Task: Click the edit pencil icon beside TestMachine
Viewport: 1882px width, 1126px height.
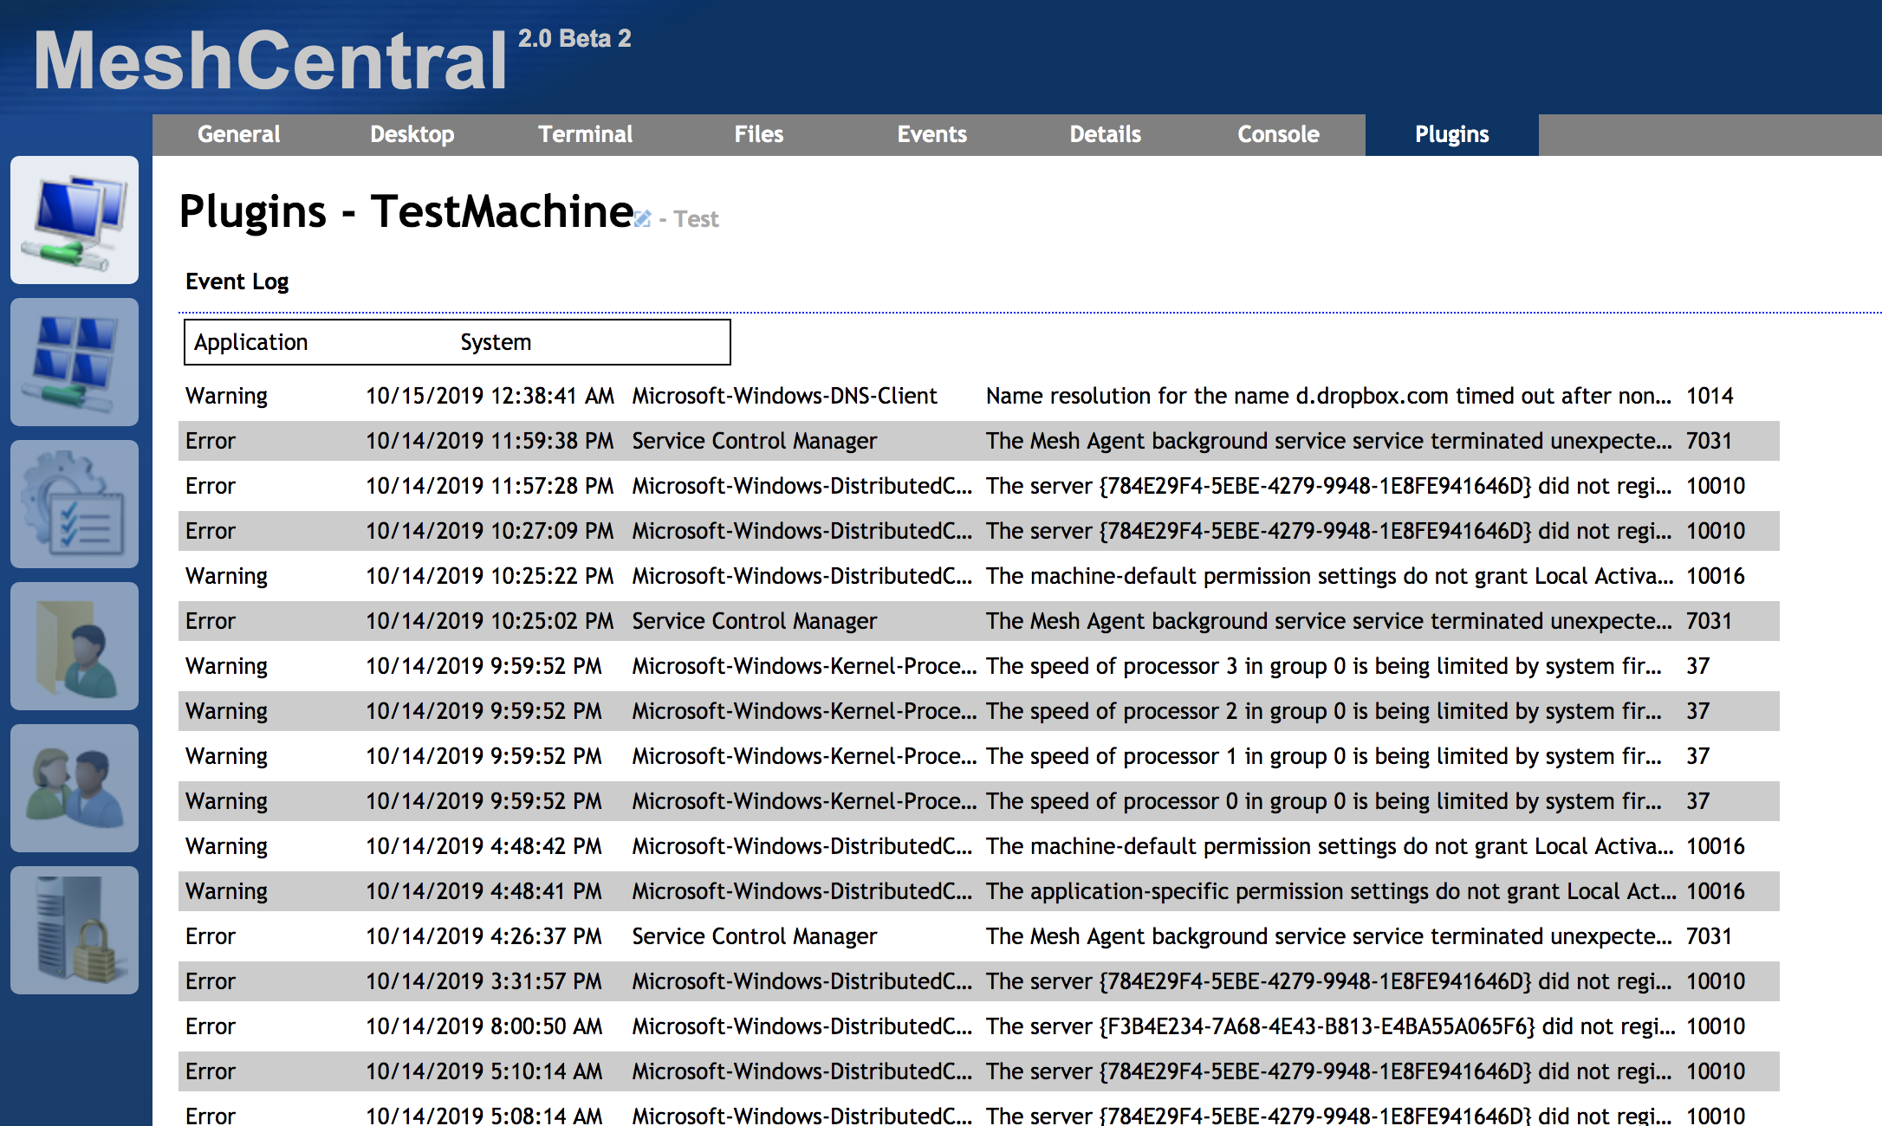Action: click(x=642, y=218)
